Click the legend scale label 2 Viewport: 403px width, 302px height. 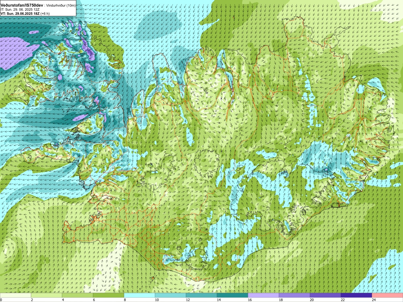(x=32, y=300)
